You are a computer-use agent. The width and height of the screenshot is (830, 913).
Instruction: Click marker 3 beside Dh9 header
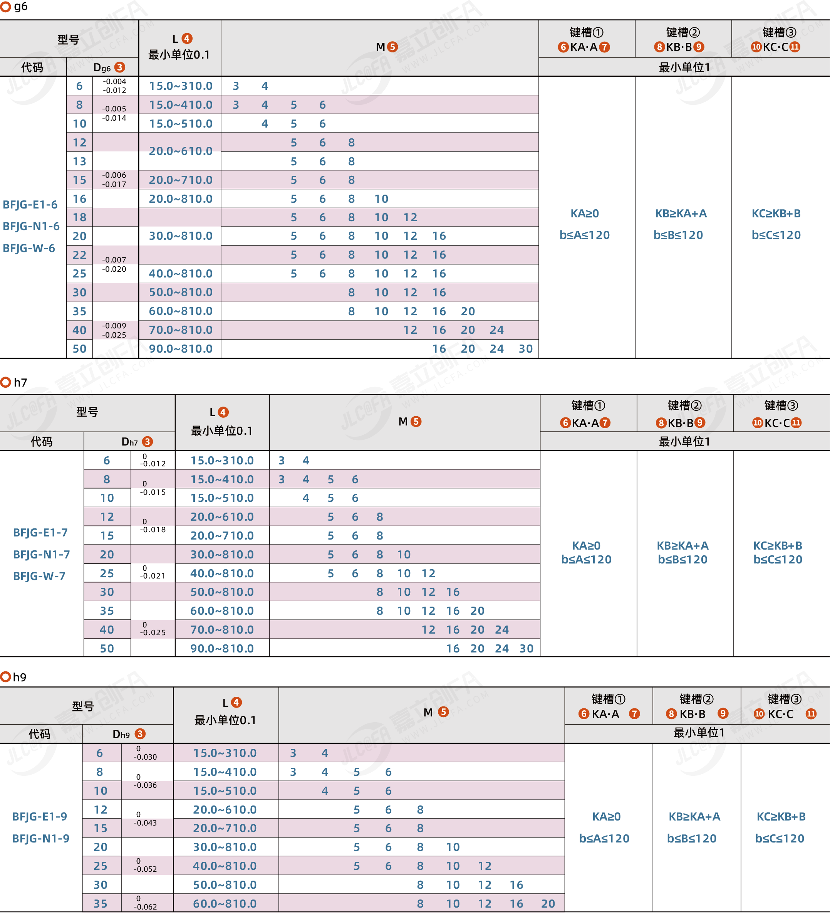click(140, 734)
